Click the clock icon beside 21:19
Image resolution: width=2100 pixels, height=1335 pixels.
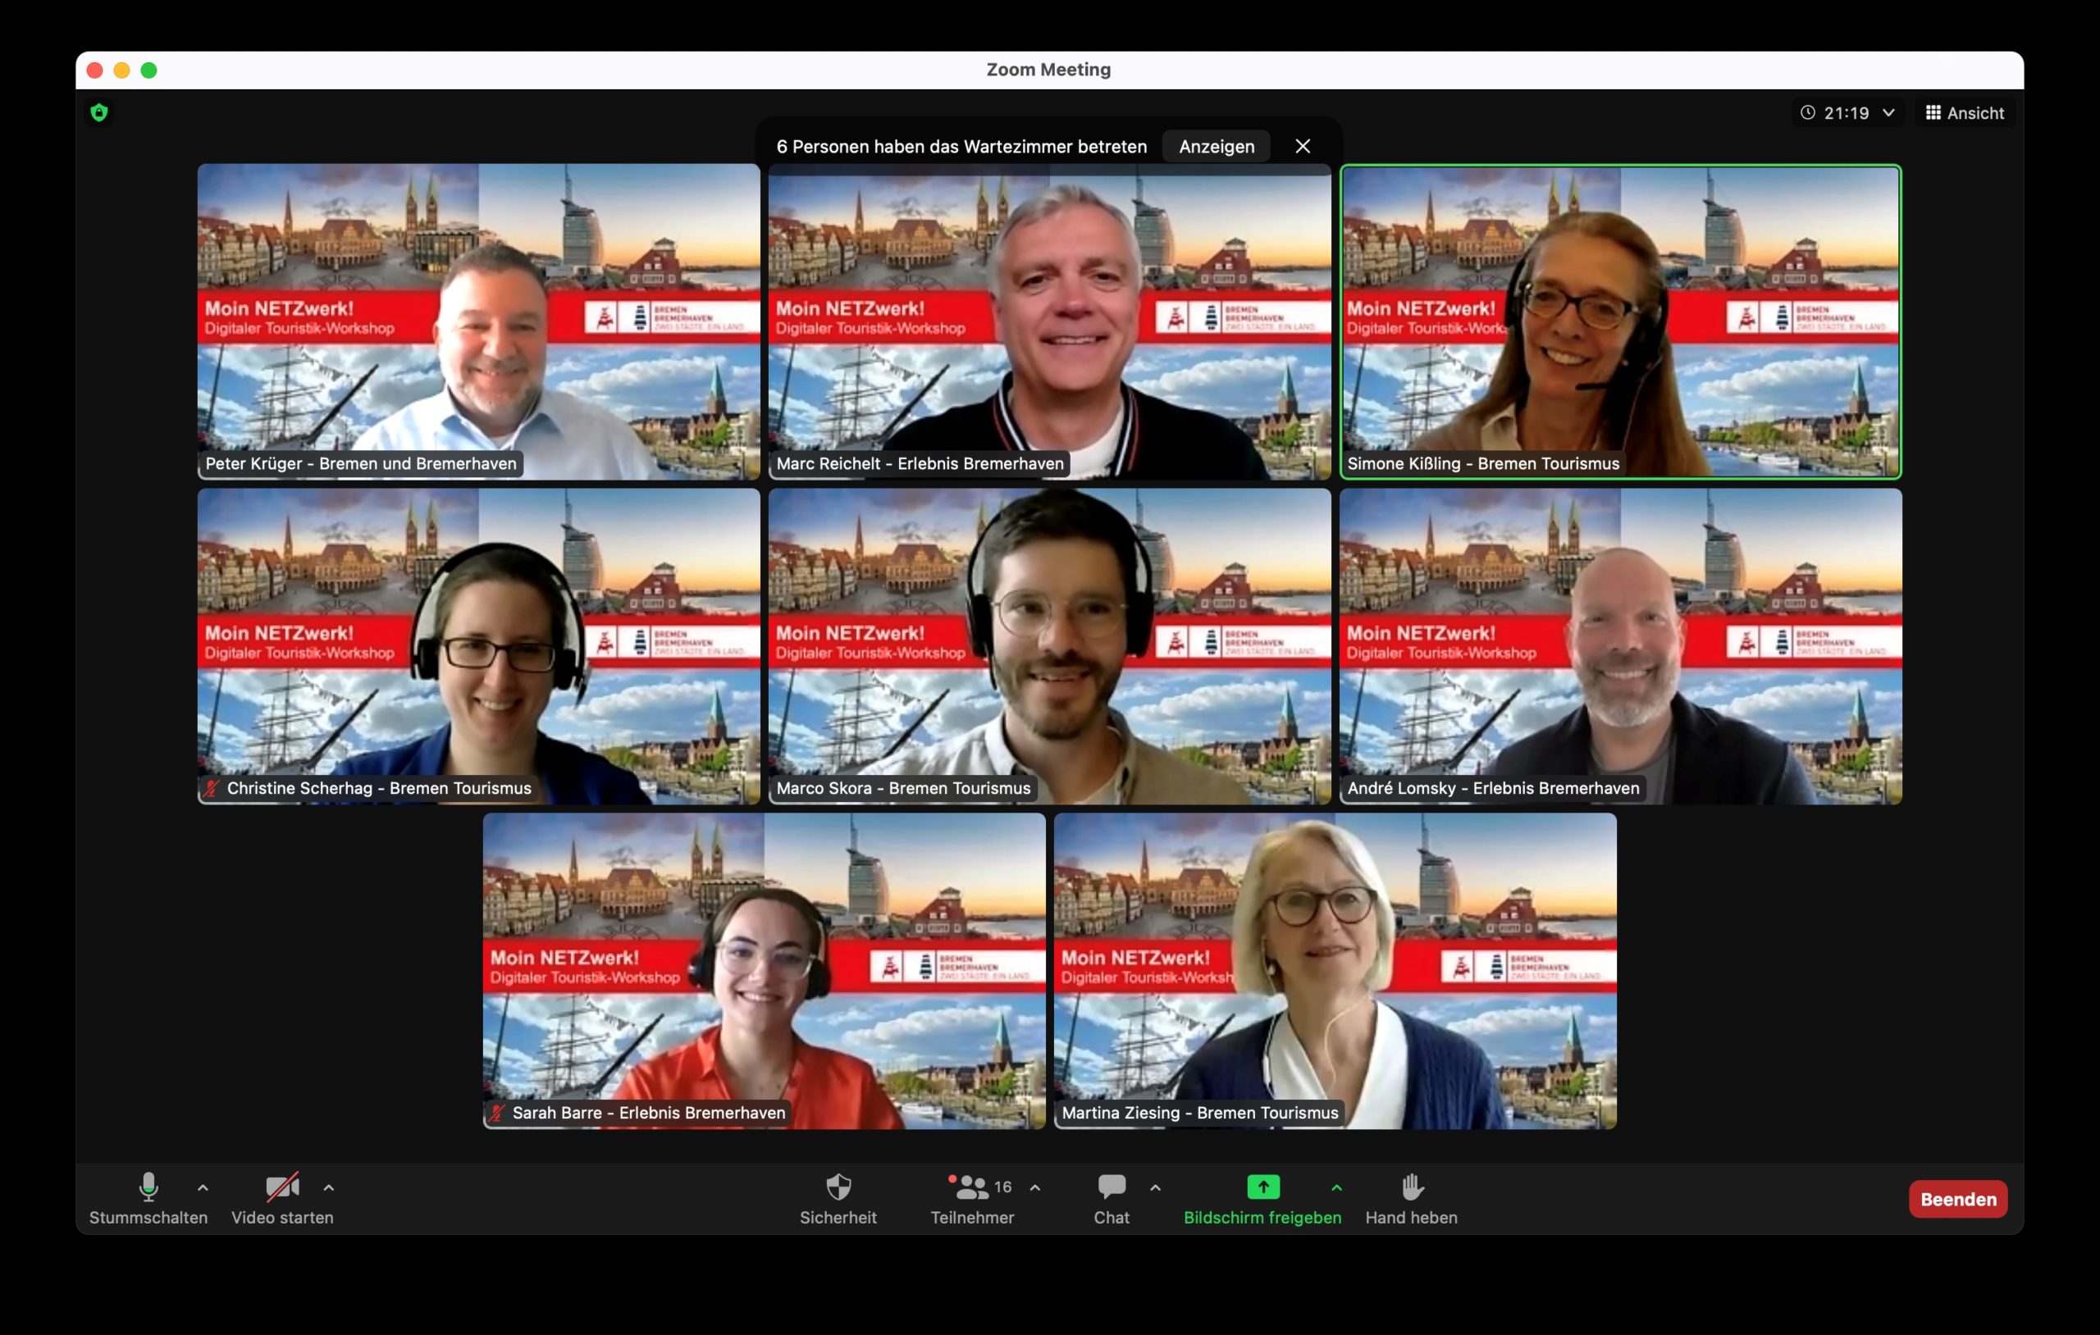(1808, 112)
